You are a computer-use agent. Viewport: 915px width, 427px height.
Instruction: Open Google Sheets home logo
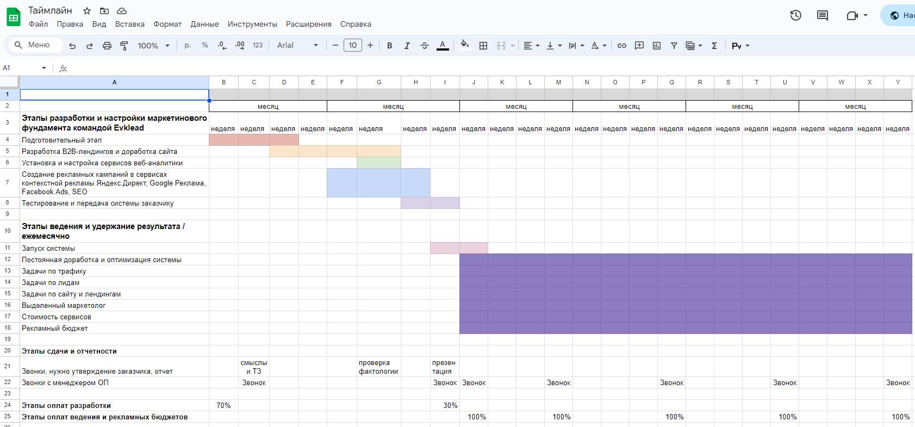[14, 17]
